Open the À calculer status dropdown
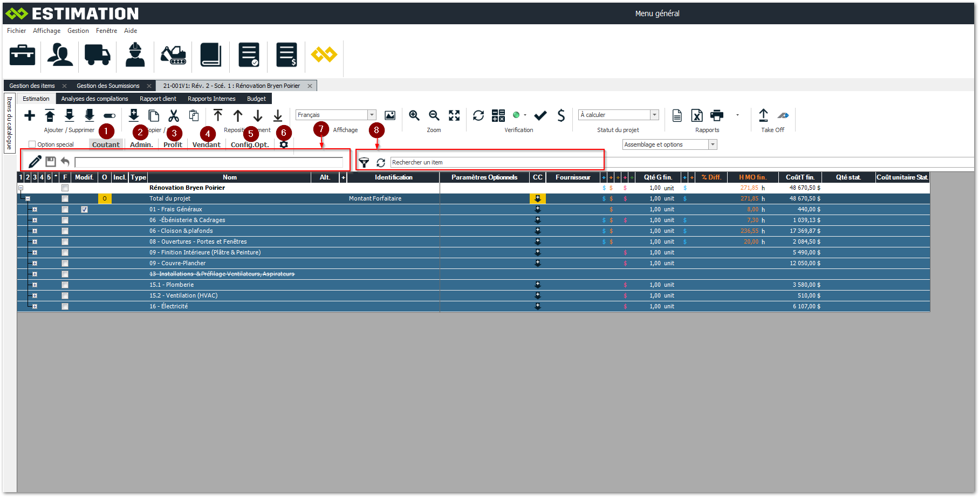The image size is (979, 497). tap(654, 115)
